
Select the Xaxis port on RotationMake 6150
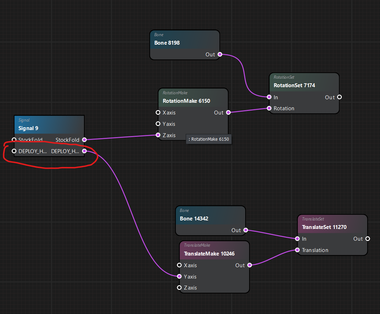[158, 112]
